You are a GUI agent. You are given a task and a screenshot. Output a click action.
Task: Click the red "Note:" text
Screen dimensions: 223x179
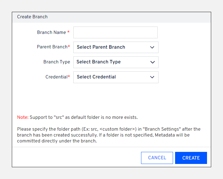point(23,117)
